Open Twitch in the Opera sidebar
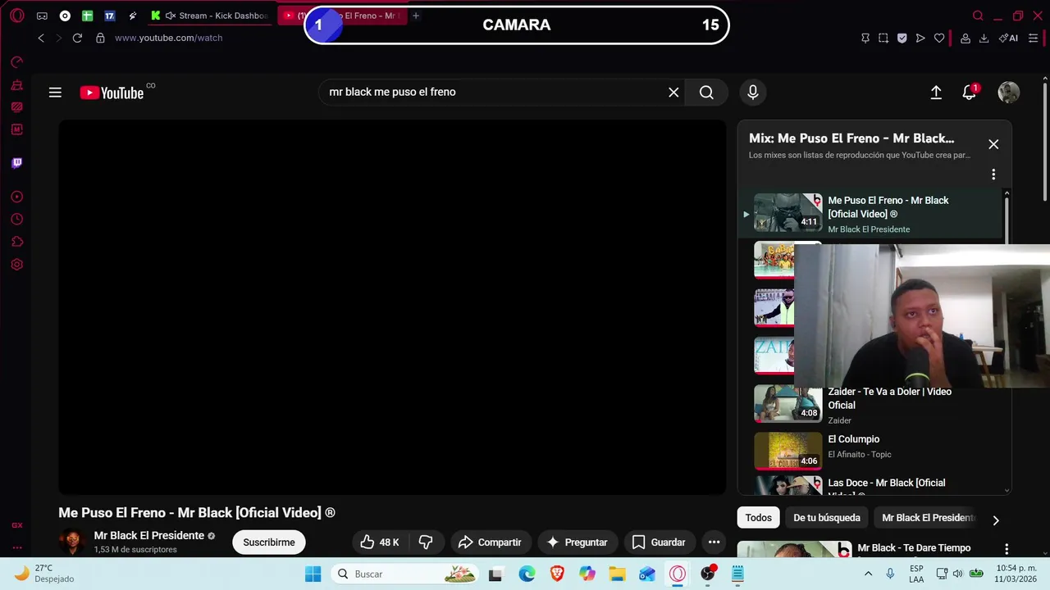Screen dimensions: 1050x590 click(x=17, y=162)
